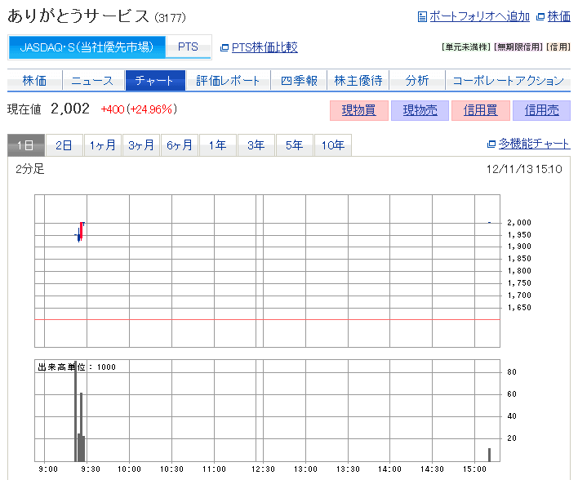Switch to the PTS market
The width and height of the screenshot is (578, 480).
[x=188, y=47]
